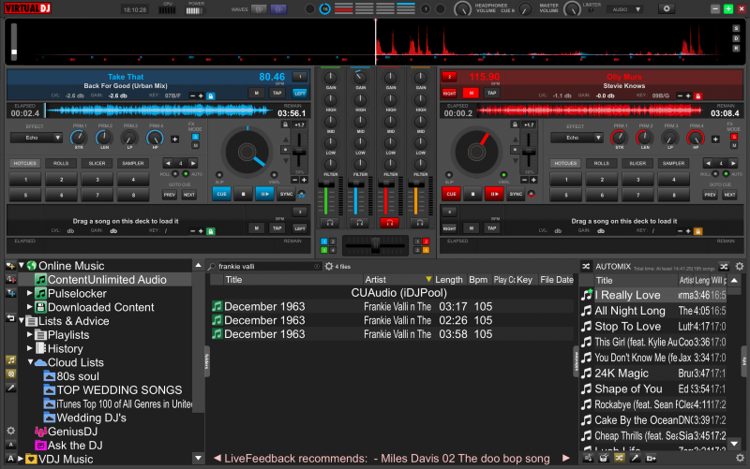Click SYNC on the right deck
The width and height of the screenshot is (750, 469).
click(x=515, y=194)
